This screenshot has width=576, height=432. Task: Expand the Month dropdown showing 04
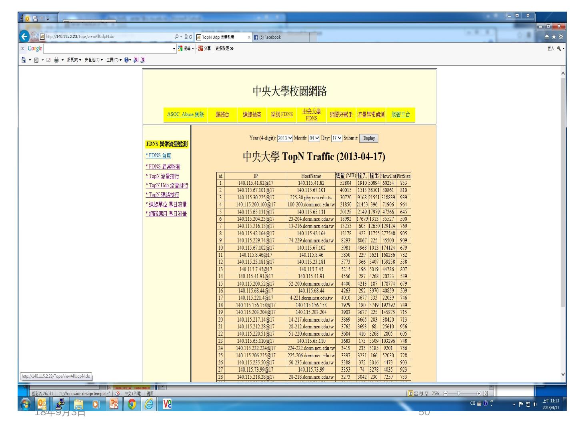pos(314,138)
